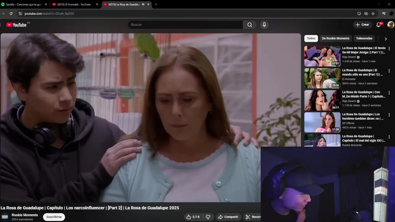This screenshot has height=222, width=395.
Task: Filter by De Rookie Moments chip
Action: [335, 39]
